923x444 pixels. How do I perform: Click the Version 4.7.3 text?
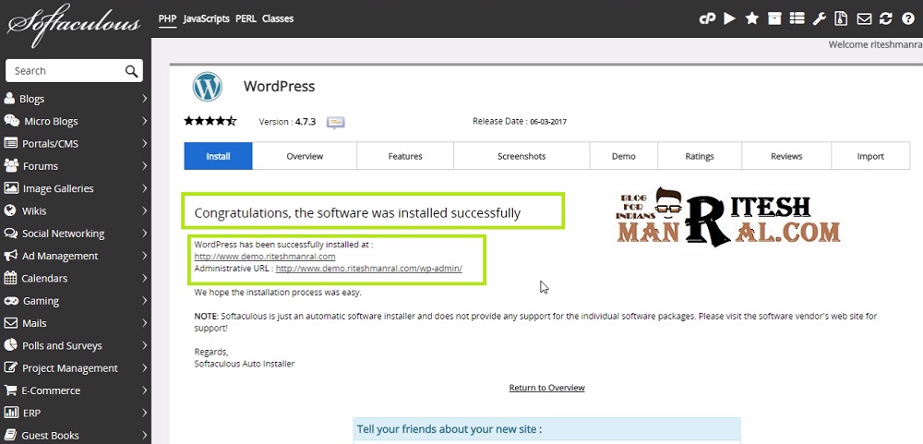coord(287,122)
